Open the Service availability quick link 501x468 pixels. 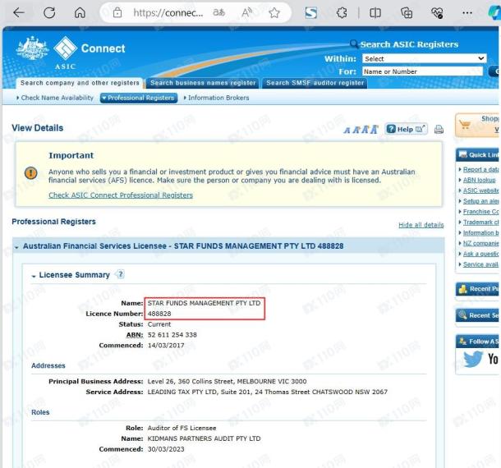480,264
